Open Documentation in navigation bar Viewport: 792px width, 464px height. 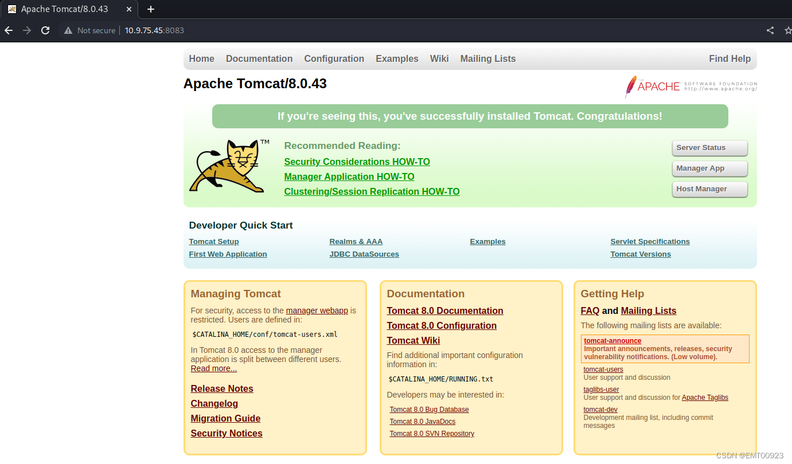point(259,58)
